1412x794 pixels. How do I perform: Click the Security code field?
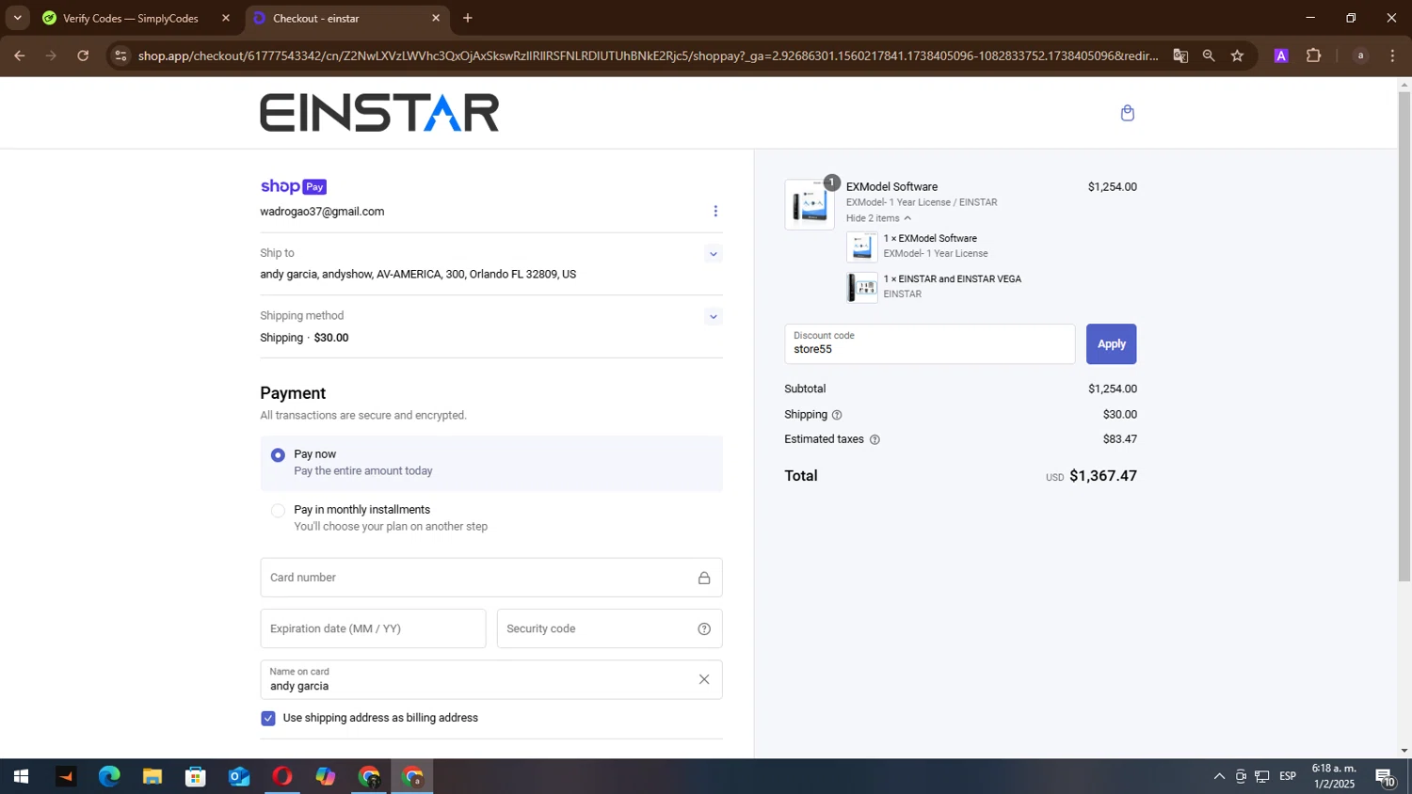click(x=610, y=628)
